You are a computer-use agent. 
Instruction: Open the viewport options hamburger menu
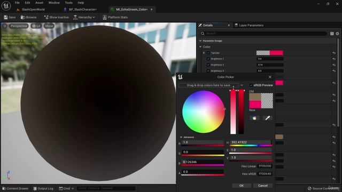(5, 26)
